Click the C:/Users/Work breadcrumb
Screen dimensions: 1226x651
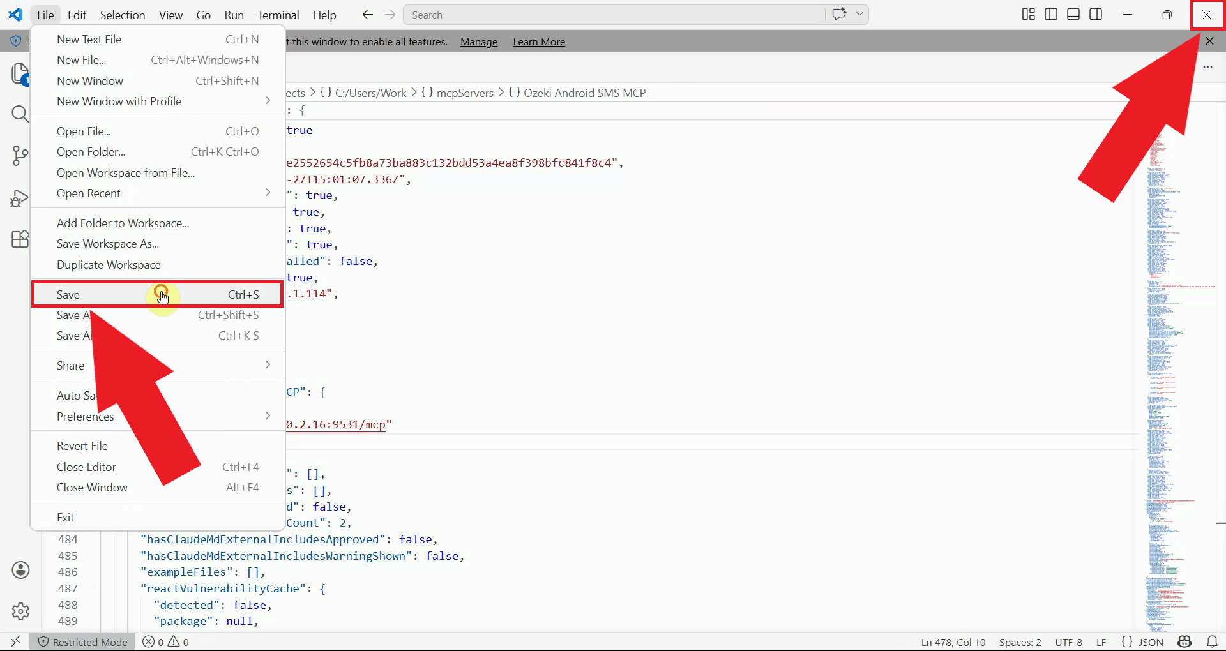point(363,93)
